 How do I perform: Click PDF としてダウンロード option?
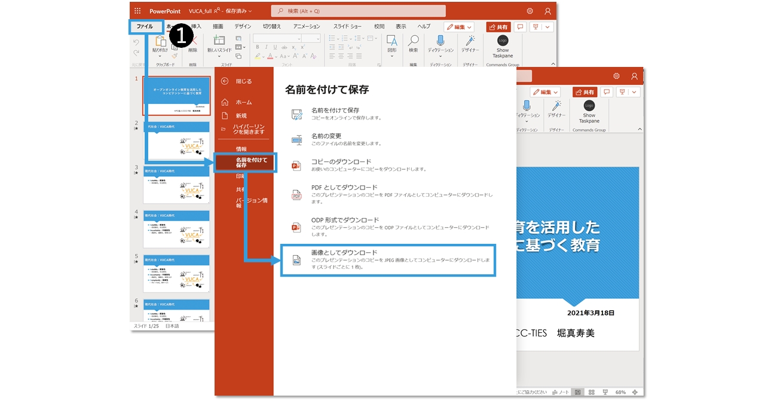(388, 191)
